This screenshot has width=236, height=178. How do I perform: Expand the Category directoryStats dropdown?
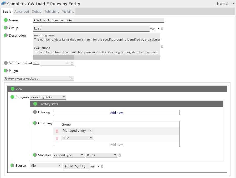pyautogui.click(x=48, y=97)
